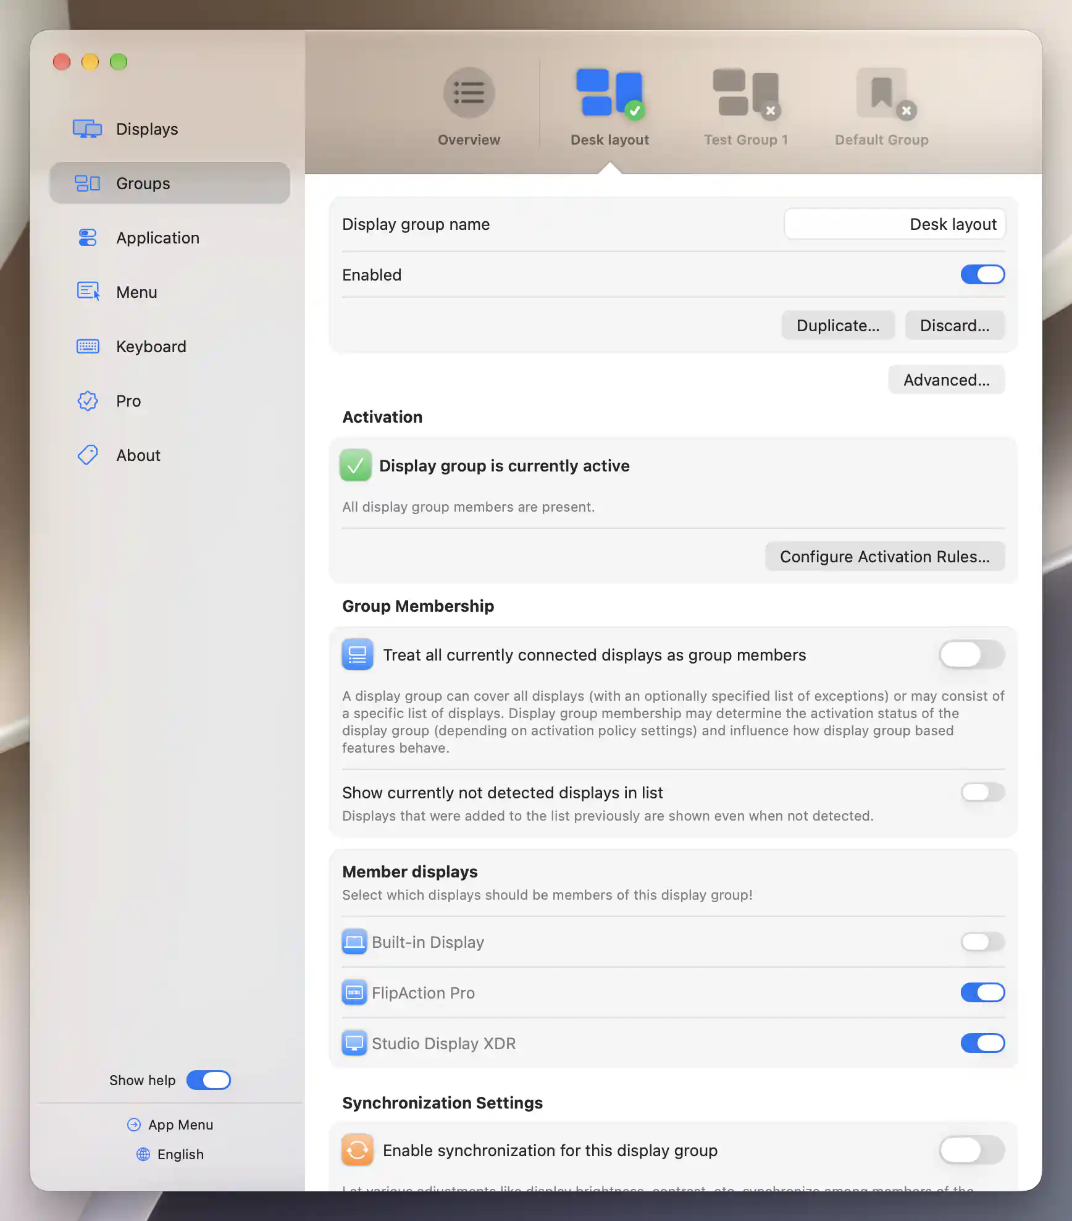The image size is (1072, 1221).
Task: Click 'All display group members are present.'
Action: 468,507
